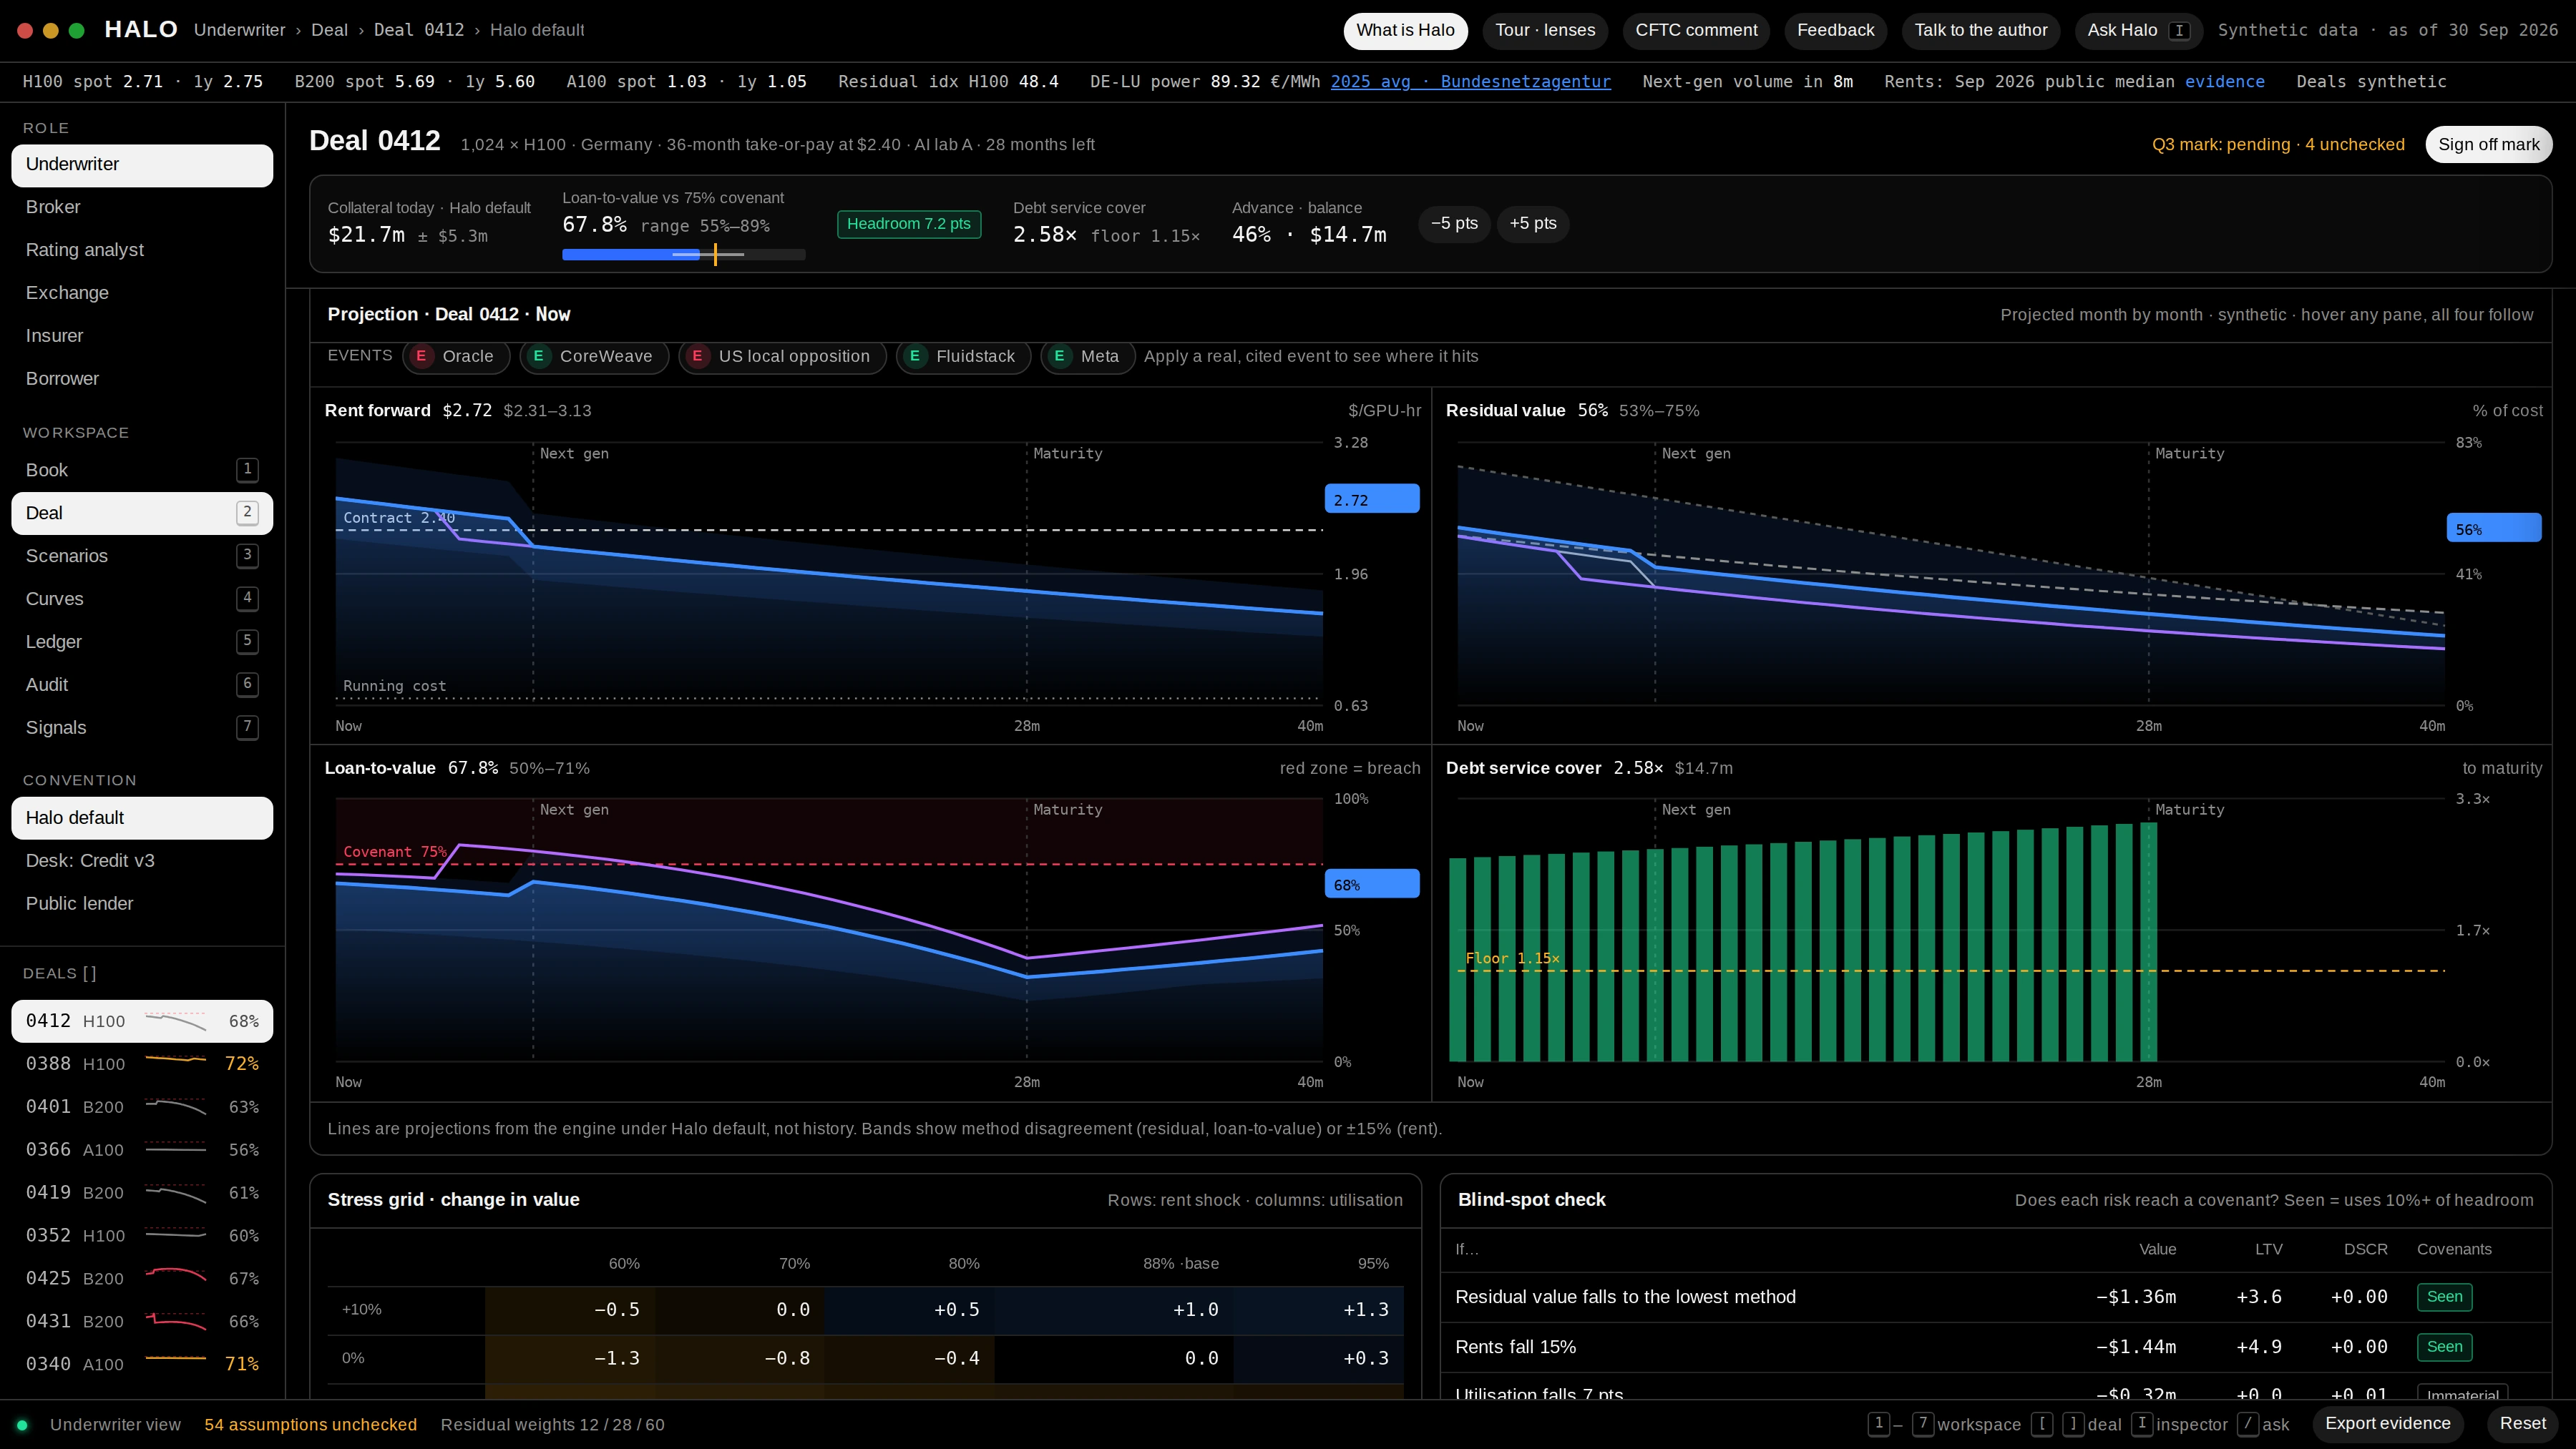Open the CFTC comment page

[x=1696, y=31]
